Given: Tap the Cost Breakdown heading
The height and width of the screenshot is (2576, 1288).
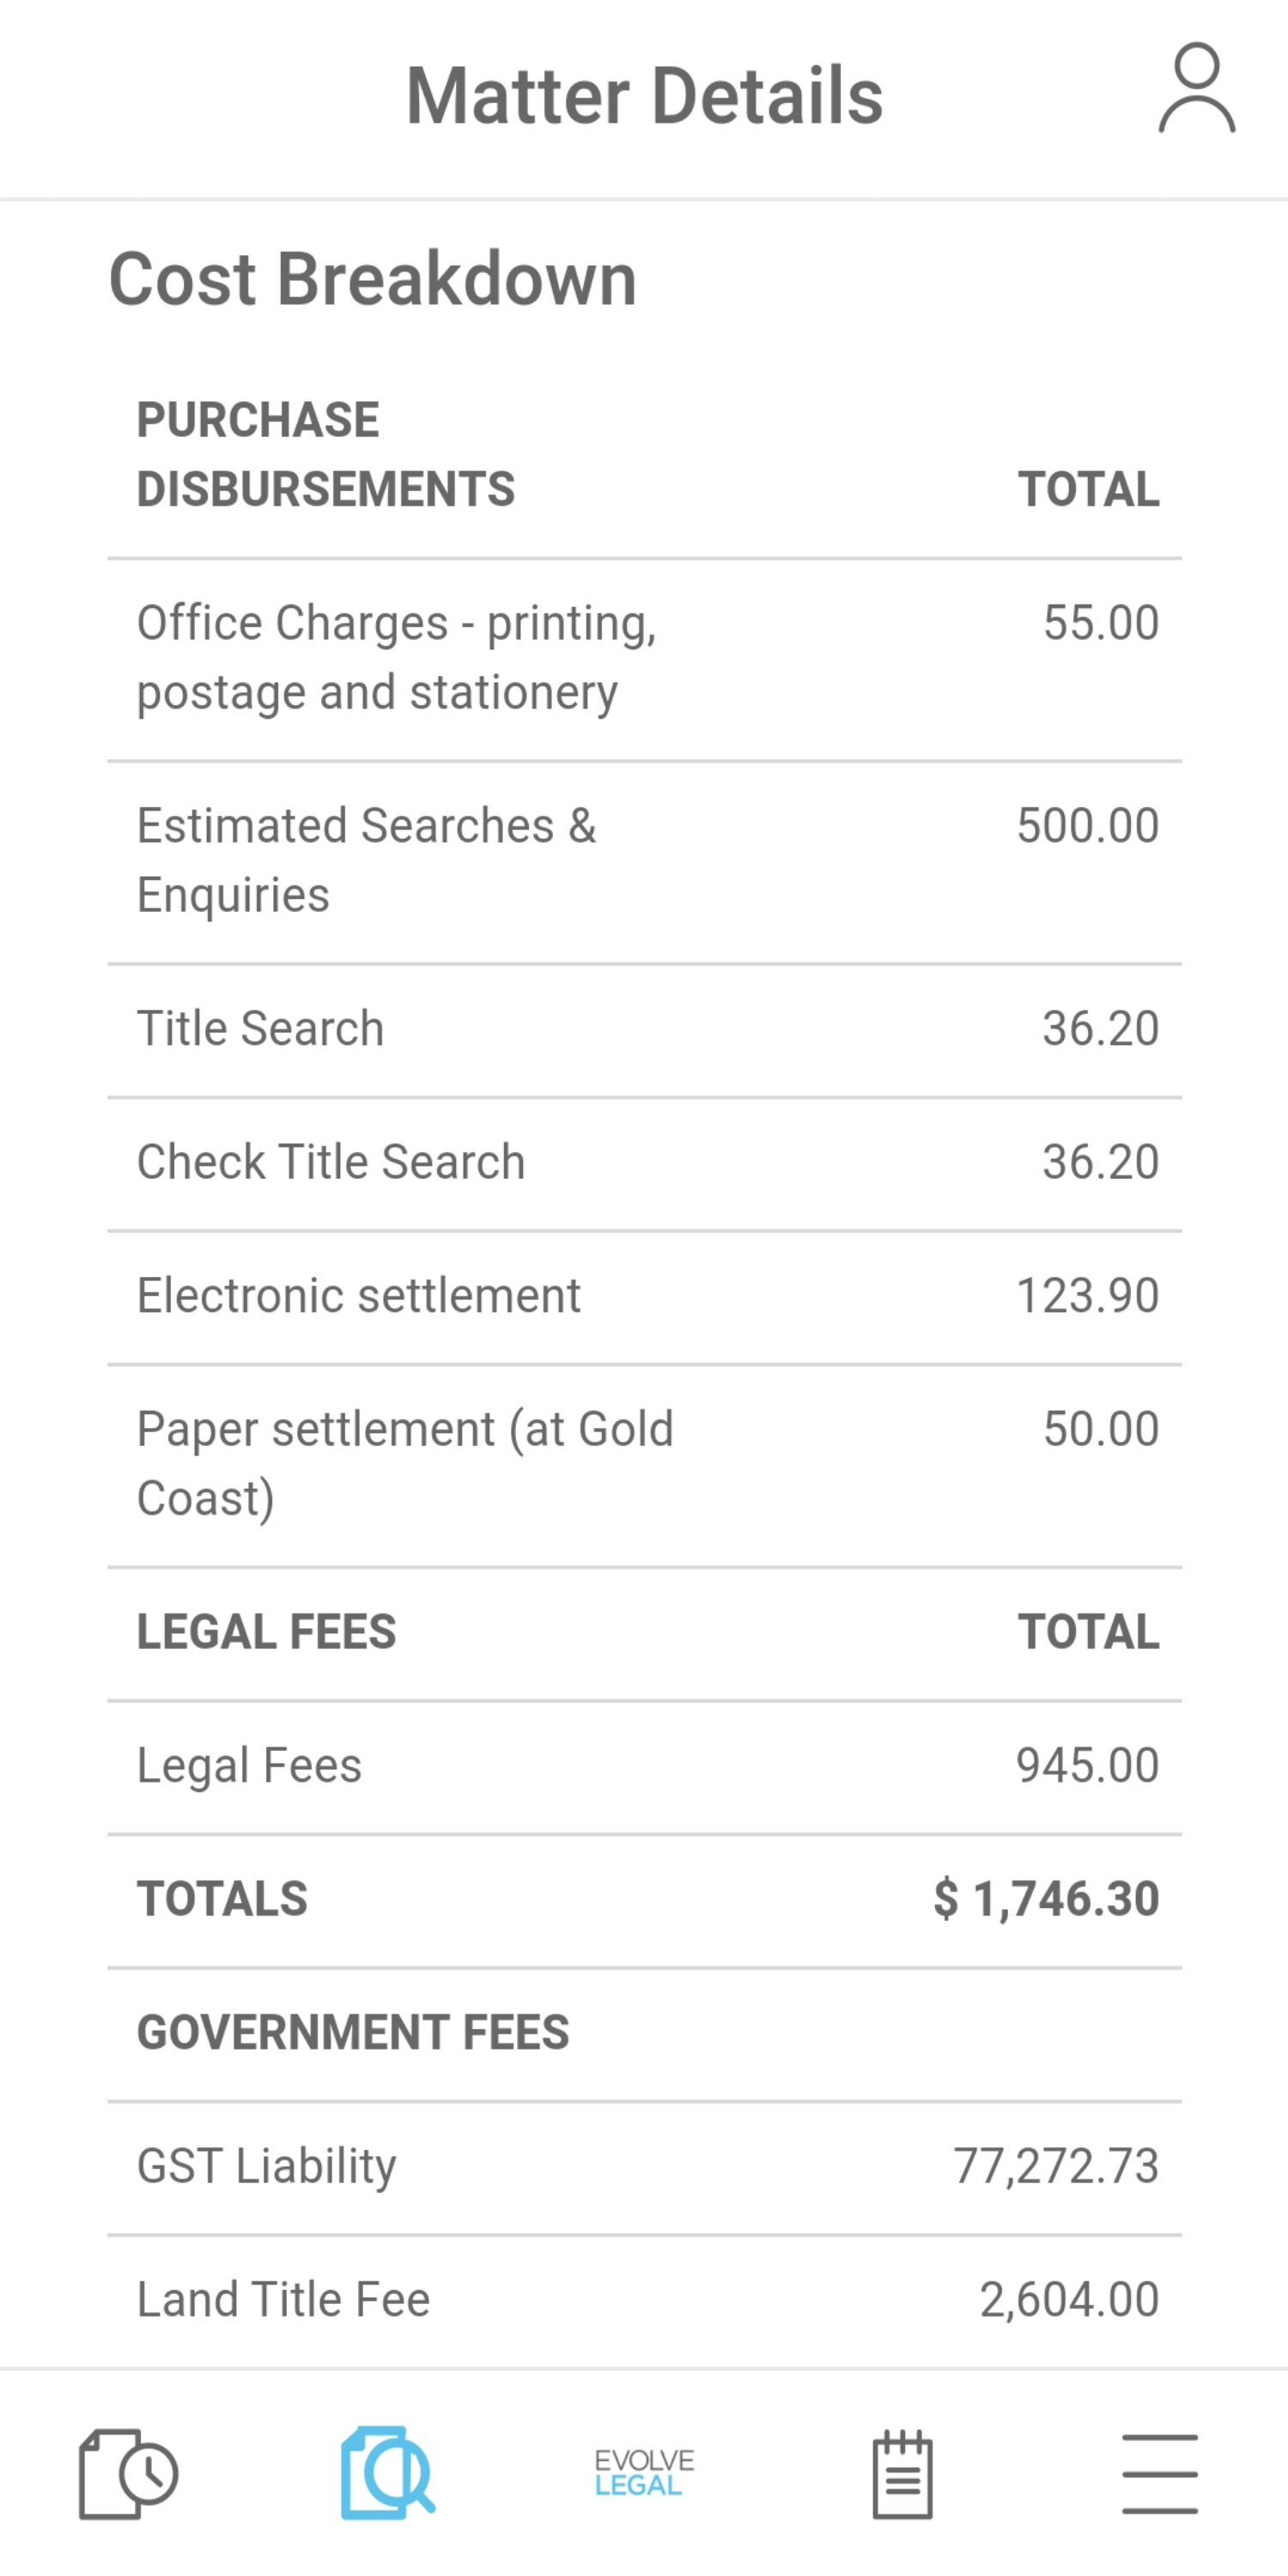Looking at the screenshot, I should click(x=372, y=279).
